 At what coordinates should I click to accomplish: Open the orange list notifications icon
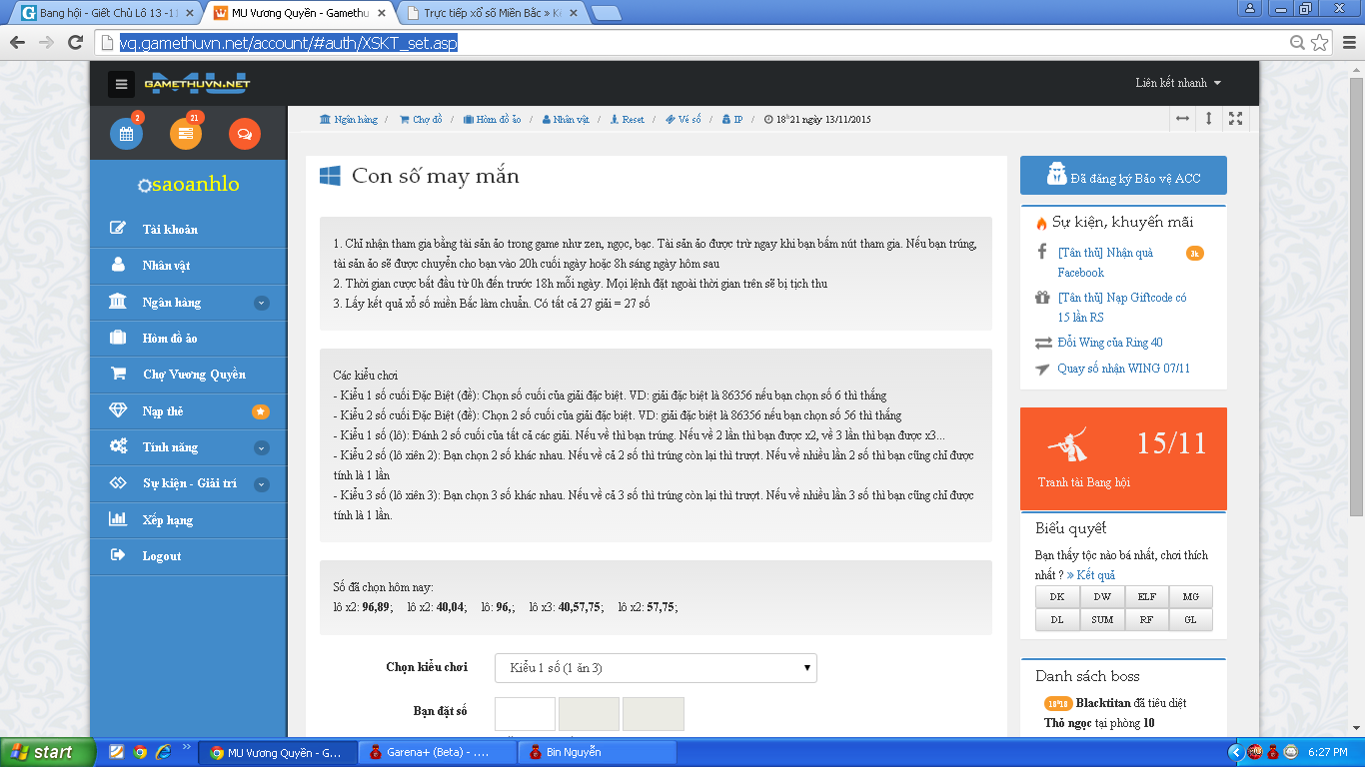(x=186, y=134)
